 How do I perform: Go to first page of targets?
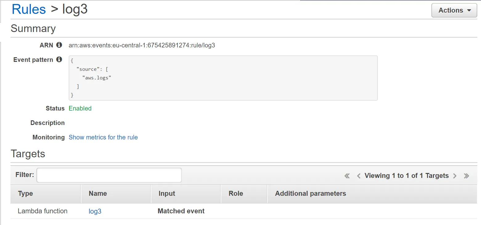coord(347,176)
